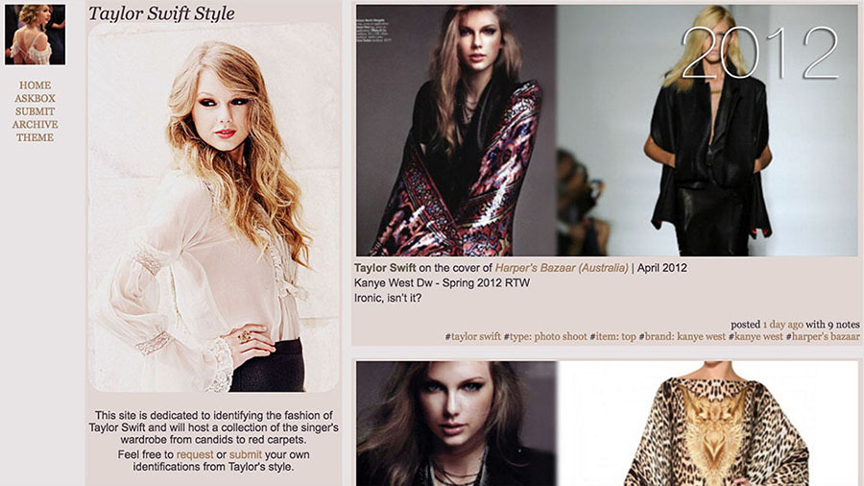Click the Taylor Swift Style blog title
Viewport: 864px width, 486px height.
161,13
